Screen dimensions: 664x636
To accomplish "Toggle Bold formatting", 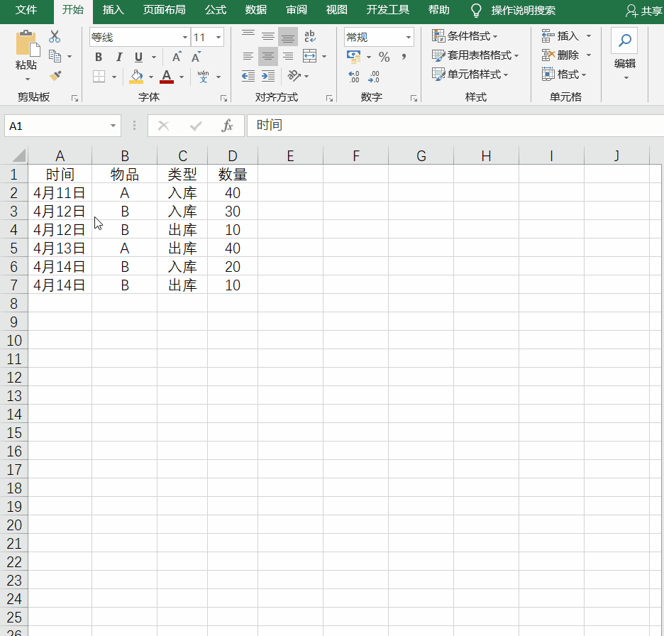I will [98, 57].
